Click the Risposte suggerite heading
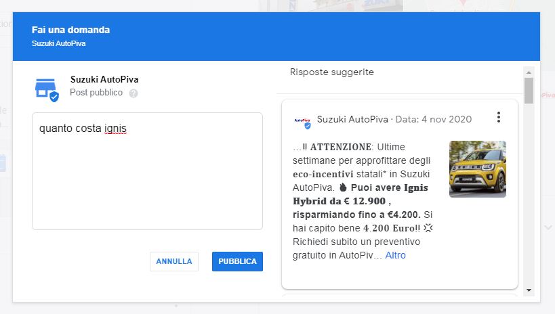This screenshot has width=555, height=314. (x=331, y=72)
